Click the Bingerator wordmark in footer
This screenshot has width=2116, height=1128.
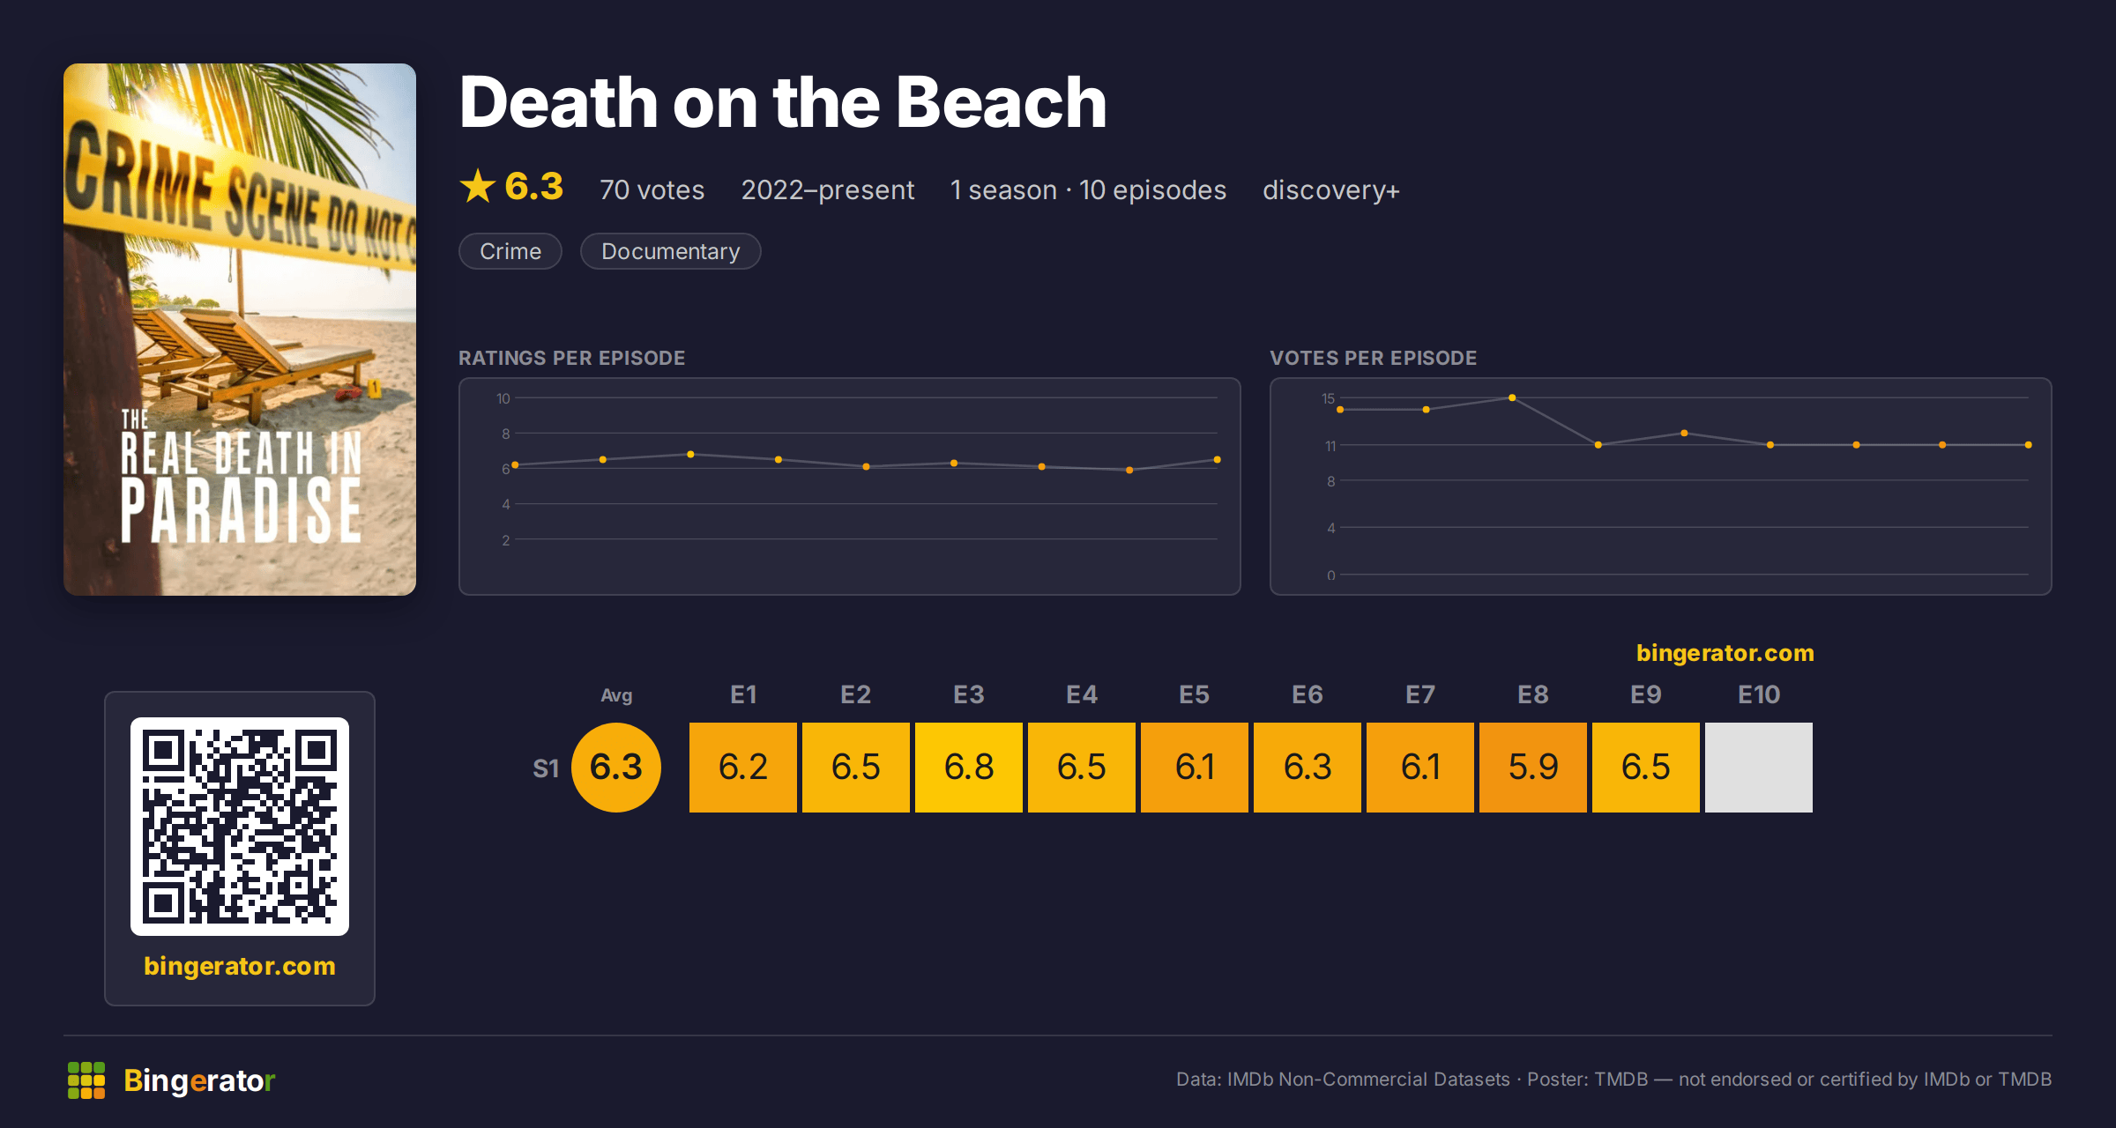point(199,1080)
